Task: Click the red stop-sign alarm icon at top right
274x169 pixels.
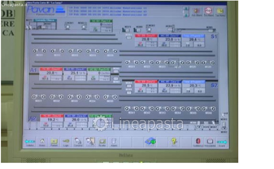Action: click(x=208, y=11)
